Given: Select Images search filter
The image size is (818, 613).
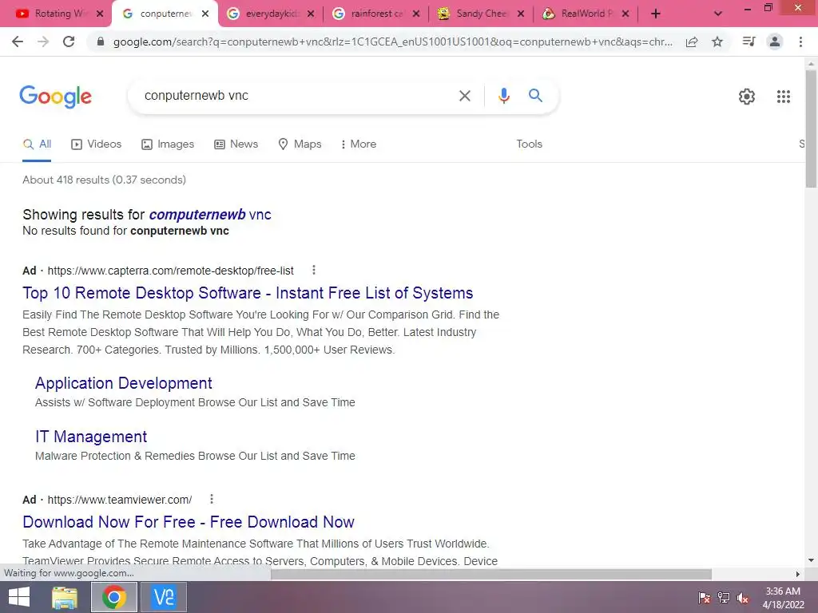Looking at the screenshot, I should (x=168, y=144).
